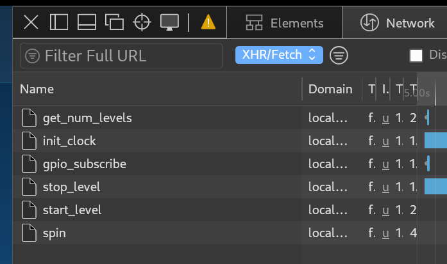Open the XHR/Fetch type dropdown
Screen dimensions: 447x264
coord(279,55)
